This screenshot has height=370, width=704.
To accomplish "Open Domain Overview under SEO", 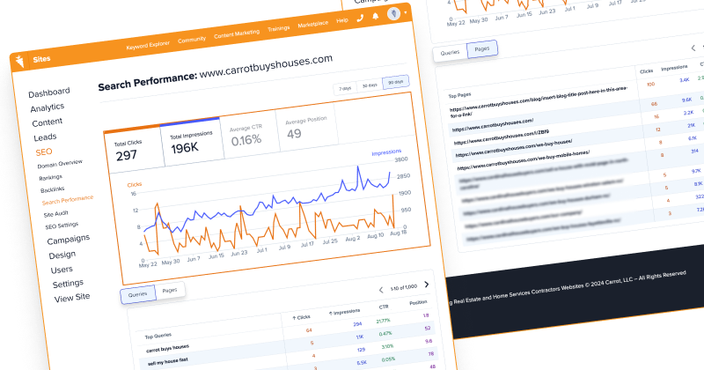I will tap(60, 164).
